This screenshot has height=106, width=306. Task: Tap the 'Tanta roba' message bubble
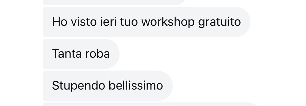(81, 54)
